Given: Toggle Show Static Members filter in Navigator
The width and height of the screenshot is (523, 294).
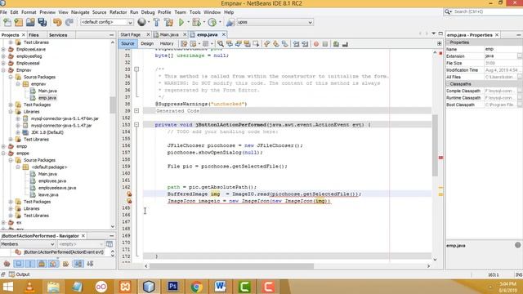Looking at the screenshot, I should coord(30,264).
